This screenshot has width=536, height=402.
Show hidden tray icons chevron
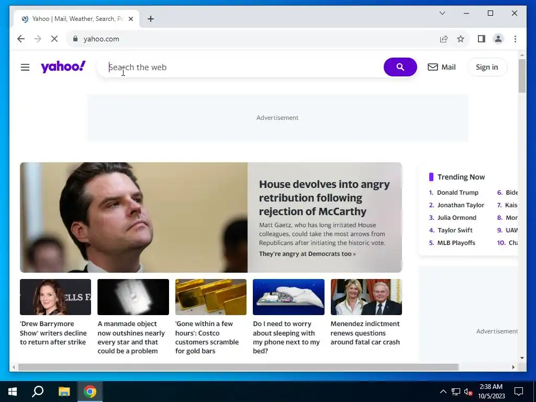coord(443,392)
